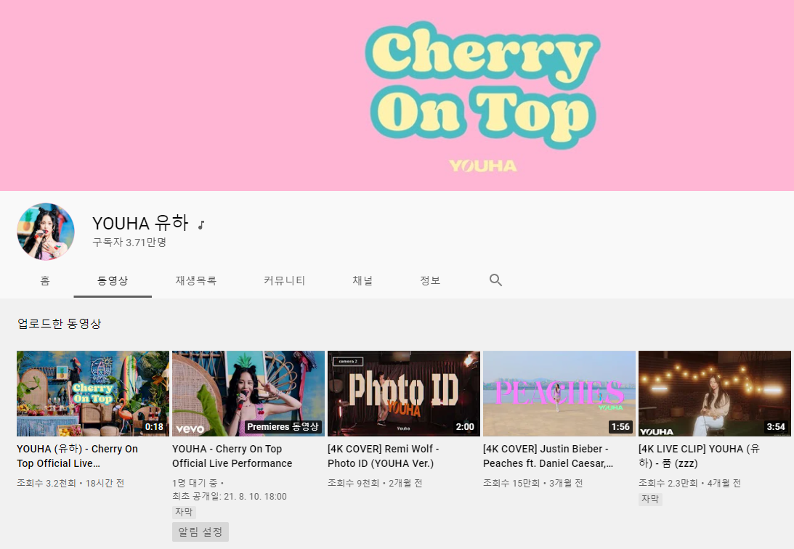794x549 pixels.
Task: Play the PEACHES cover thumbnail
Action: pyautogui.click(x=559, y=393)
